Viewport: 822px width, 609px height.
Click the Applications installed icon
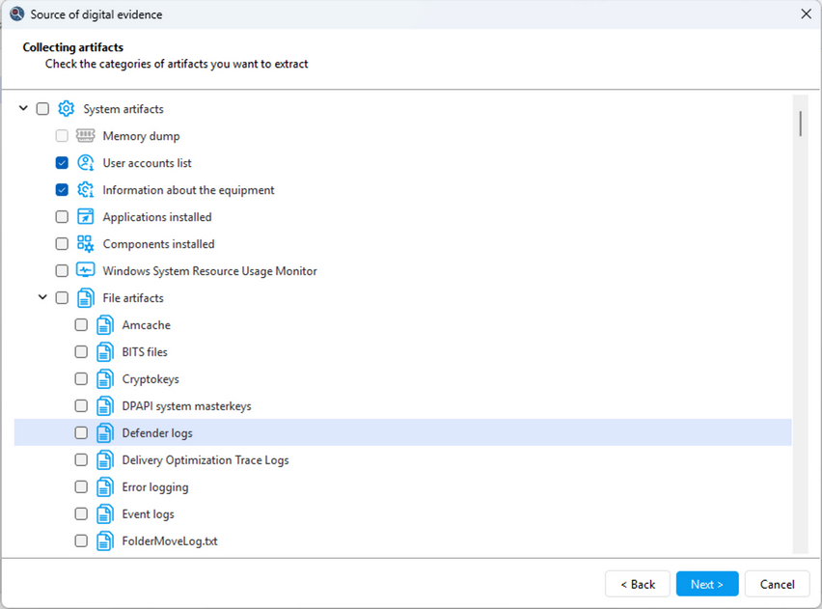pos(86,217)
